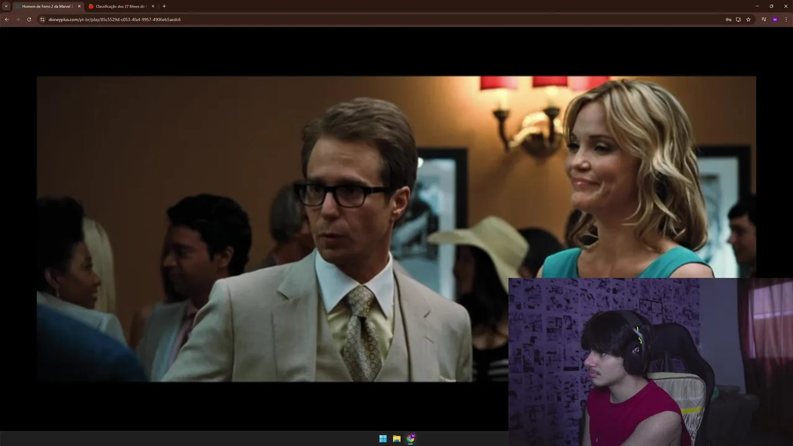Switch to Classificação dos 37 filmes tab
The width and height of the screenshot is (793, 446).
click(121, 6)
